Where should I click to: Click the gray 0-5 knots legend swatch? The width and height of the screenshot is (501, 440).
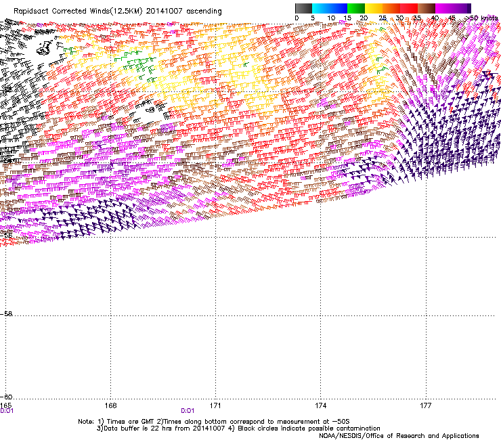click(x=303, y=8)
